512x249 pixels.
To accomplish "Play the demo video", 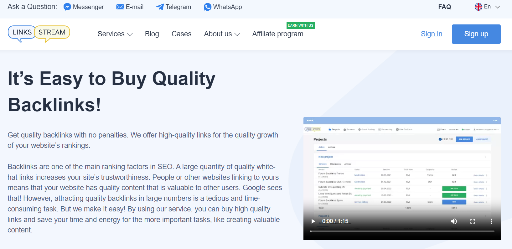I will 313,221.
